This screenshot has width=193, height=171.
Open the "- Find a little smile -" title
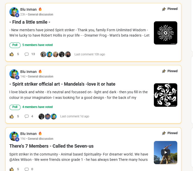[30, 22]
